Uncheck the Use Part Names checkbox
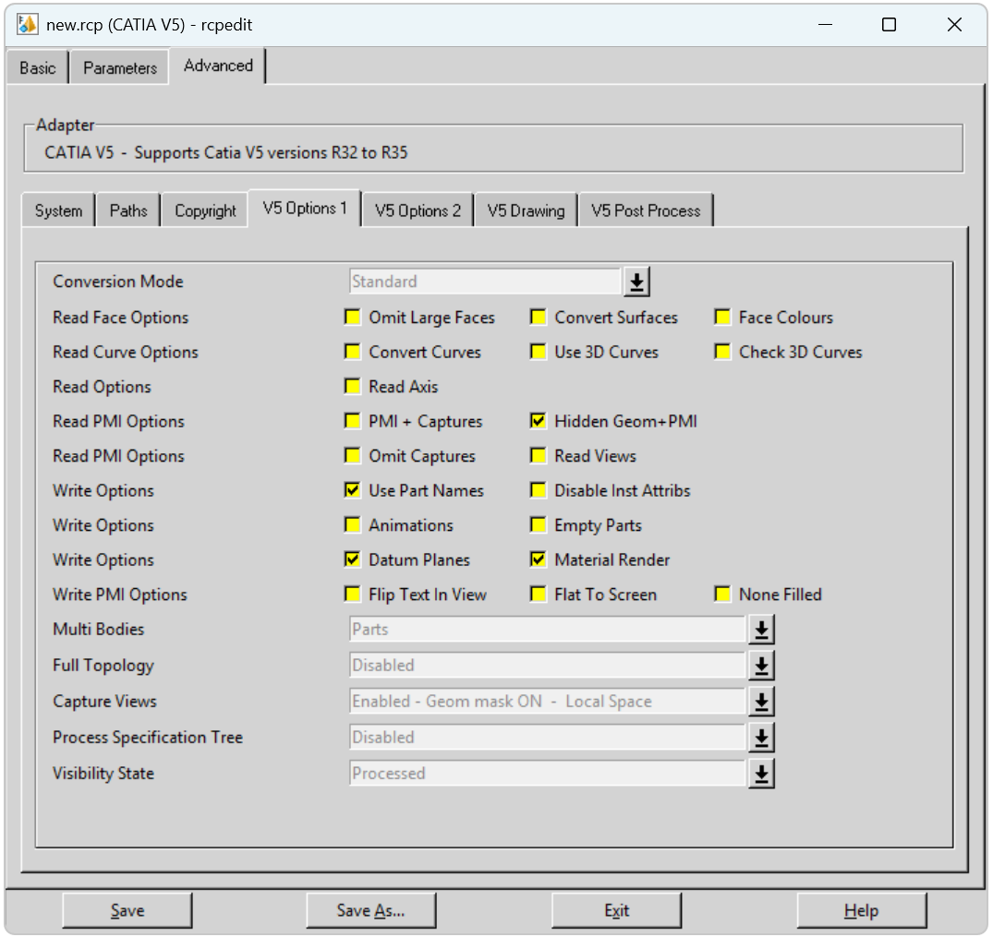This screenshot has height=937, width=993. [352, 491]
